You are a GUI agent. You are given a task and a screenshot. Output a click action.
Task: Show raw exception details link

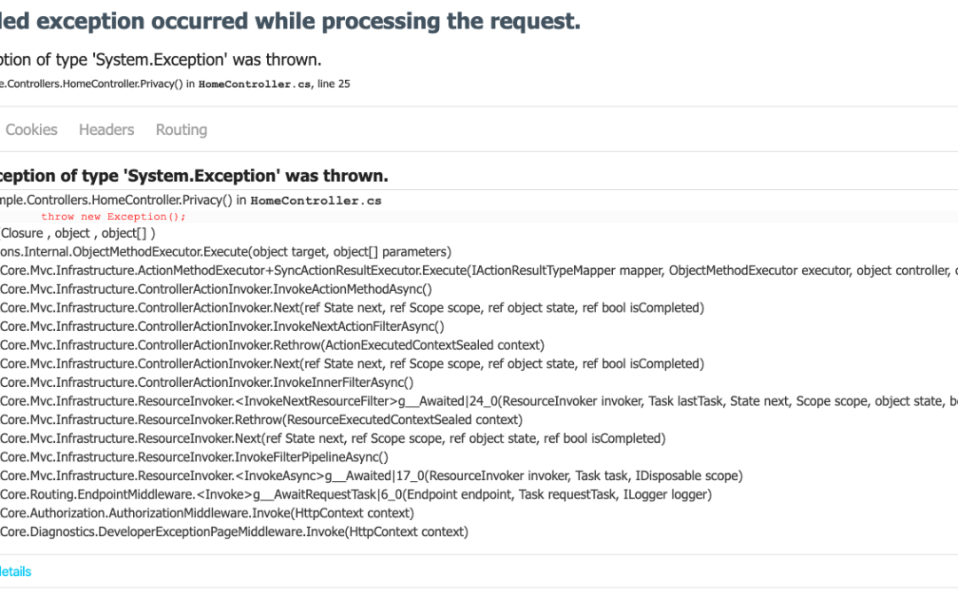click(14, 571)
